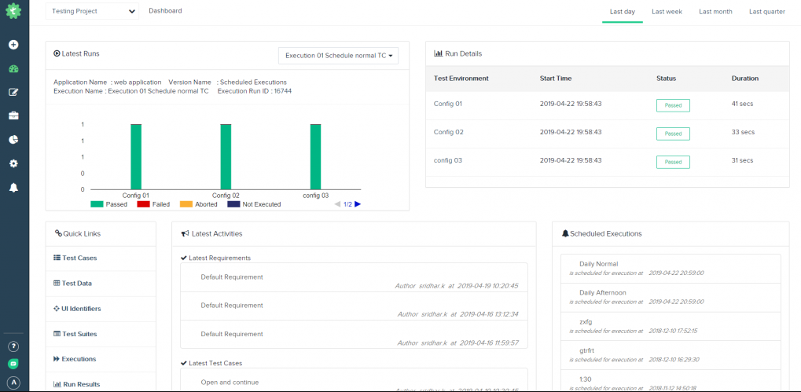This screenshot has height=392, width=801.
Task: Click the Scheduled Executions bell icon
Action: point(565,234)
